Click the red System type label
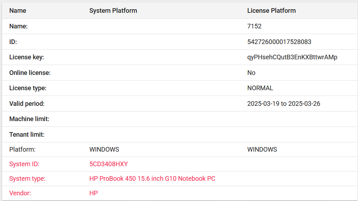 coord(27,178)
